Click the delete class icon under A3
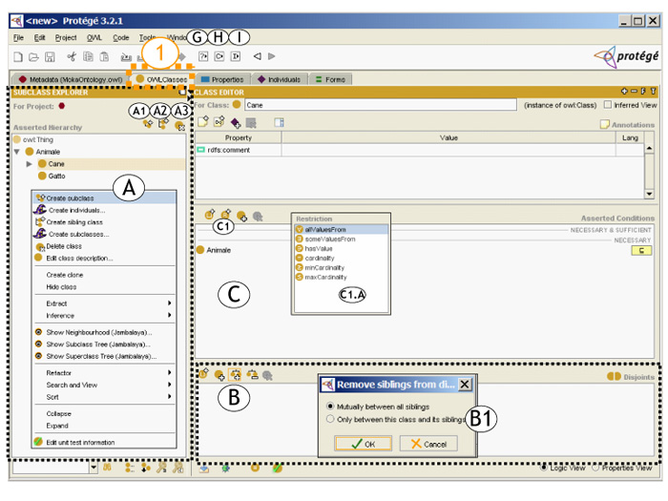The image size is (668, 501). [179, 126]
